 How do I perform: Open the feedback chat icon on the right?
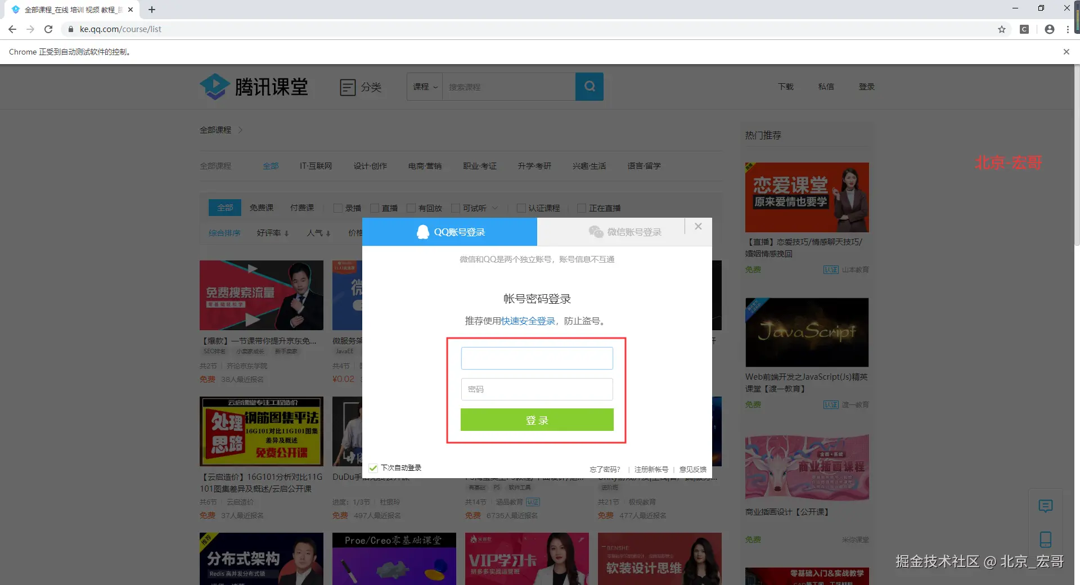(1045, 506)
